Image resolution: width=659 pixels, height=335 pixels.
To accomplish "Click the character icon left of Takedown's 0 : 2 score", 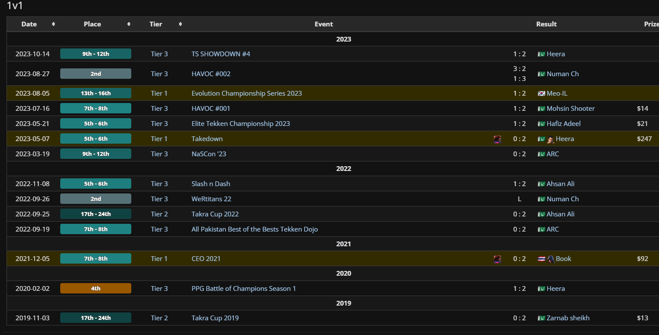I will (x=497, y=139).
